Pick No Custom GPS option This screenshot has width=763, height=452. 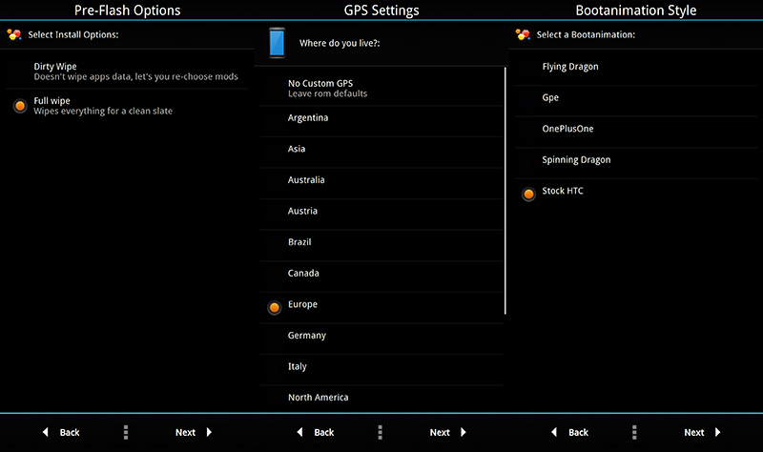click(327, 88)
